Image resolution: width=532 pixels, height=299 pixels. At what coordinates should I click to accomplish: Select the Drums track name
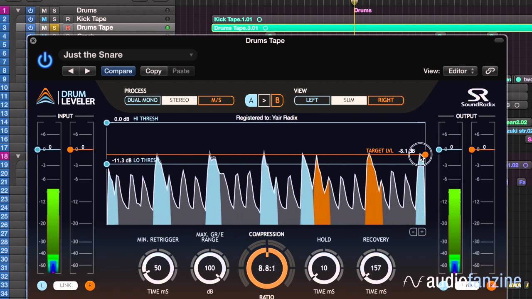pos(86,10)
